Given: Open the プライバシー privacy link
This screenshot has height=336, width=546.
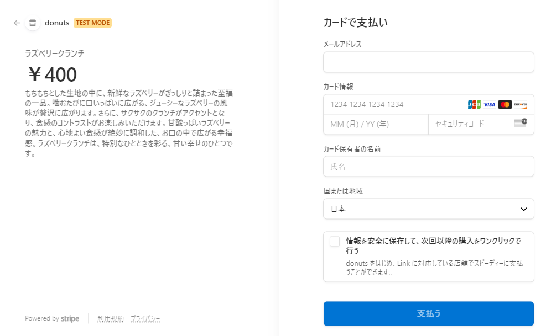Looking at the screenshot, I should pos(145,319).
